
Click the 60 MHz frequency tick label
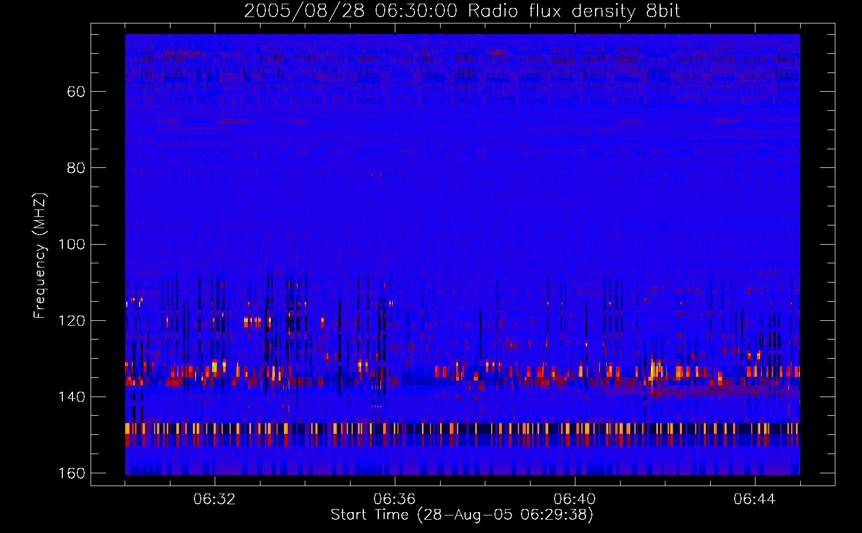(x=76, y=92)
